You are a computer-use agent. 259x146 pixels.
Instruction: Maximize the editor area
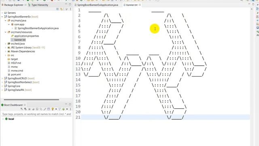pyautogui.click(x=253, y=4)
